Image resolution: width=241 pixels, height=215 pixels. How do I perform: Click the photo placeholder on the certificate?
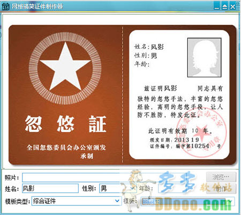point(204,58)
